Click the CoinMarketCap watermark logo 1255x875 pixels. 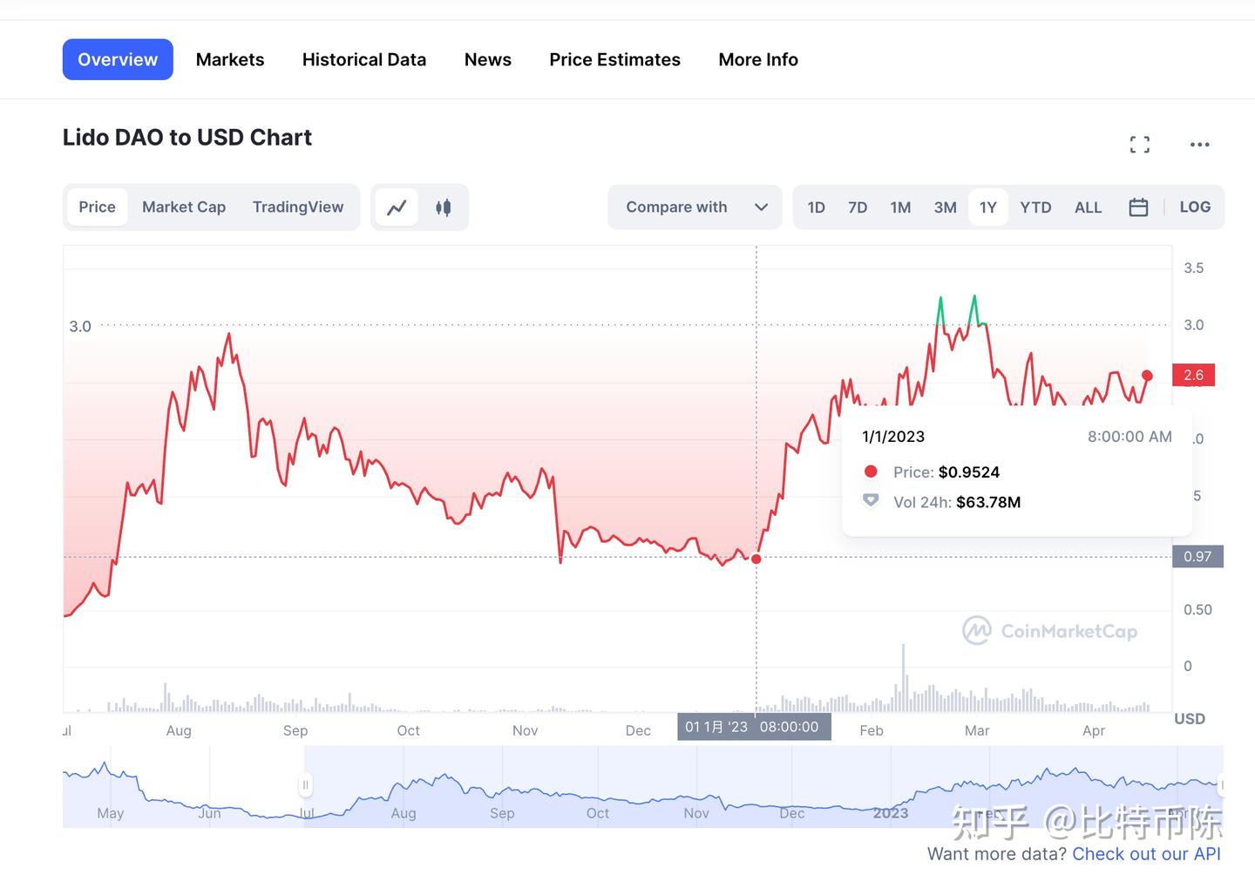[x=1049, y=631]
